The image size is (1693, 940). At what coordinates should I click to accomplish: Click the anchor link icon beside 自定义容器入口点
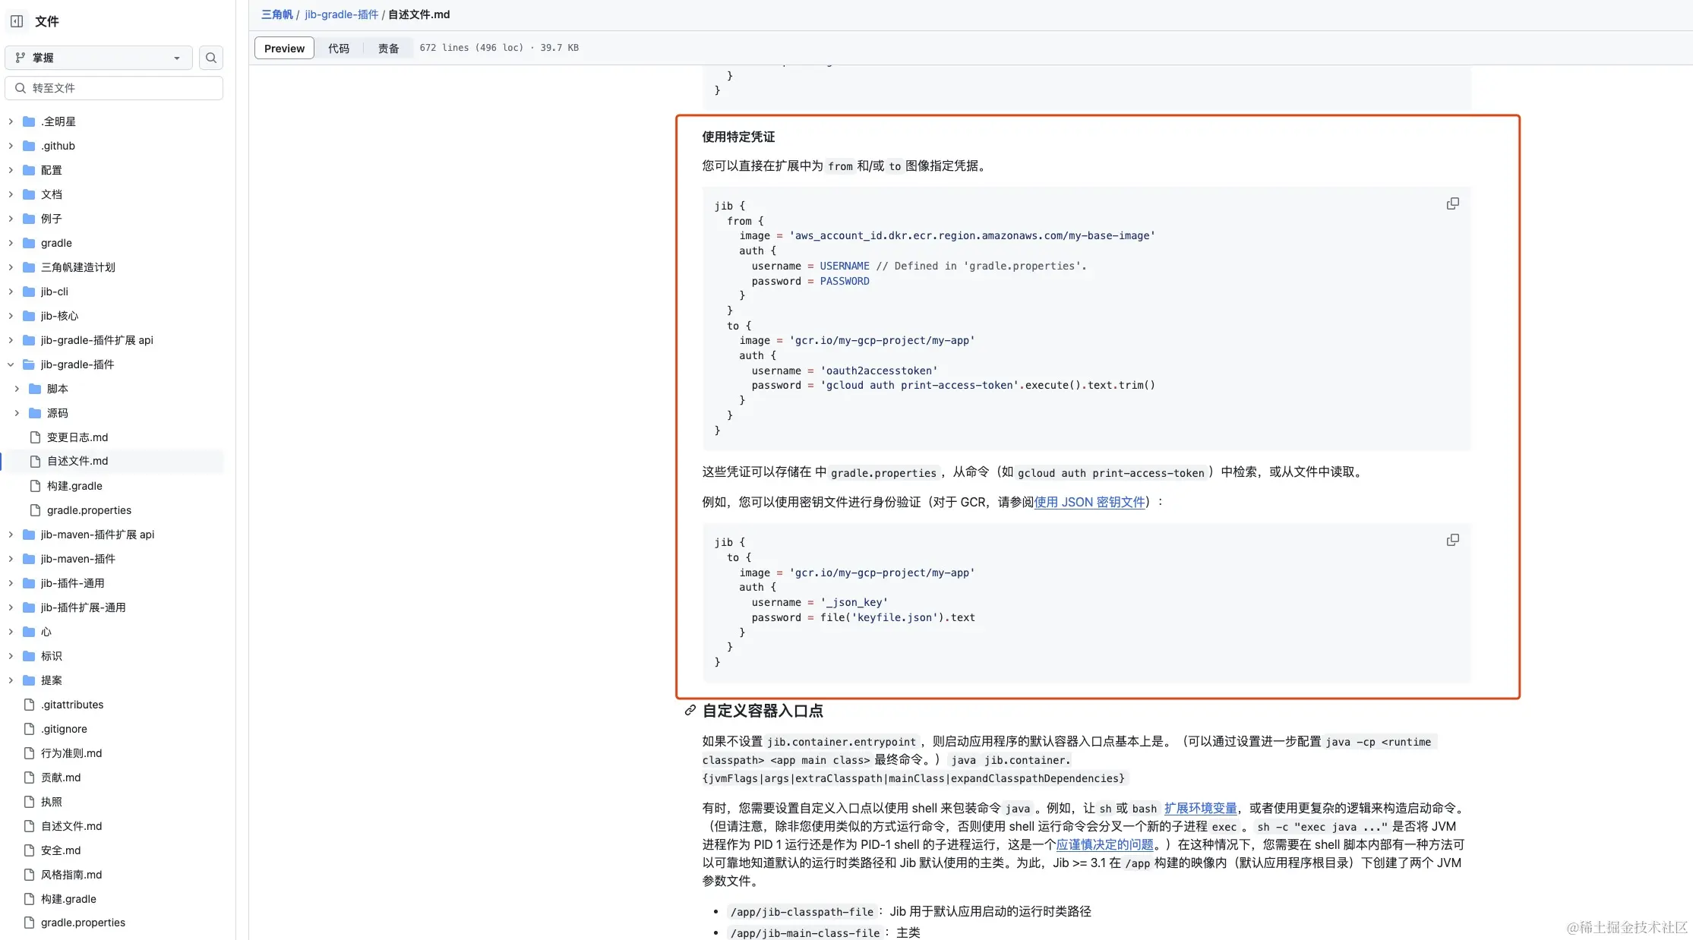point(690,711)
